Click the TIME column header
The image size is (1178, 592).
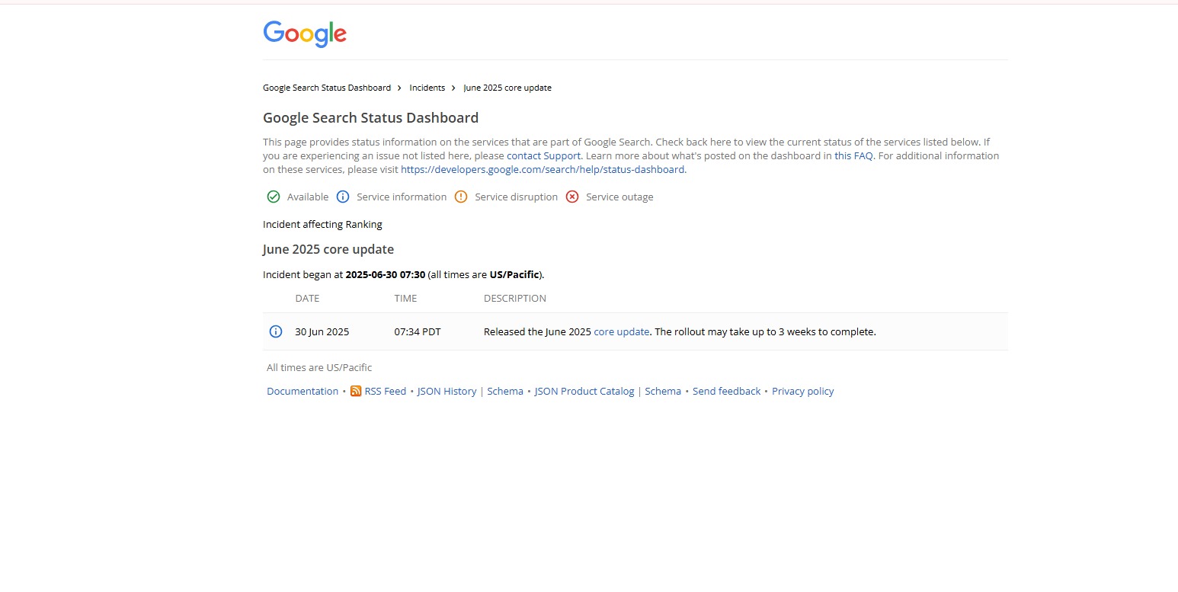pos(405,298)
